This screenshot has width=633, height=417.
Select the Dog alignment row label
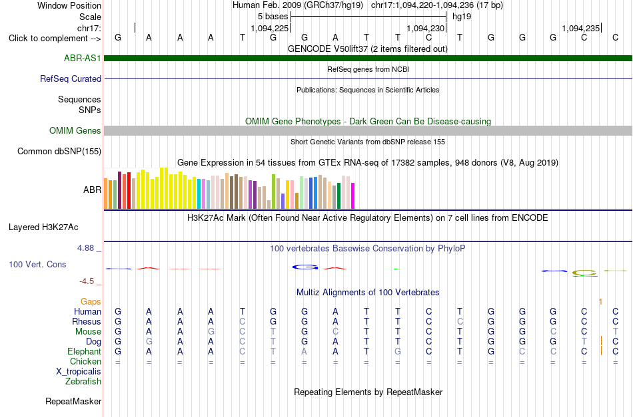pos(94,342)
